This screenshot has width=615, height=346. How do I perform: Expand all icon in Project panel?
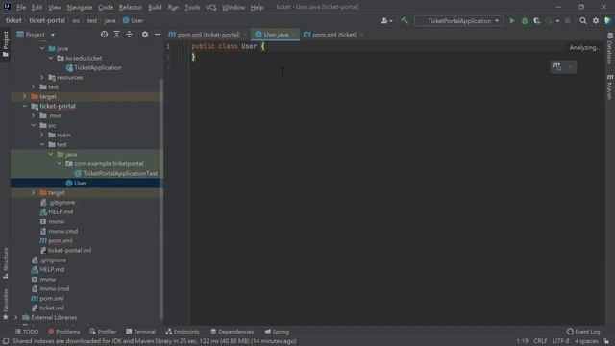116,35
